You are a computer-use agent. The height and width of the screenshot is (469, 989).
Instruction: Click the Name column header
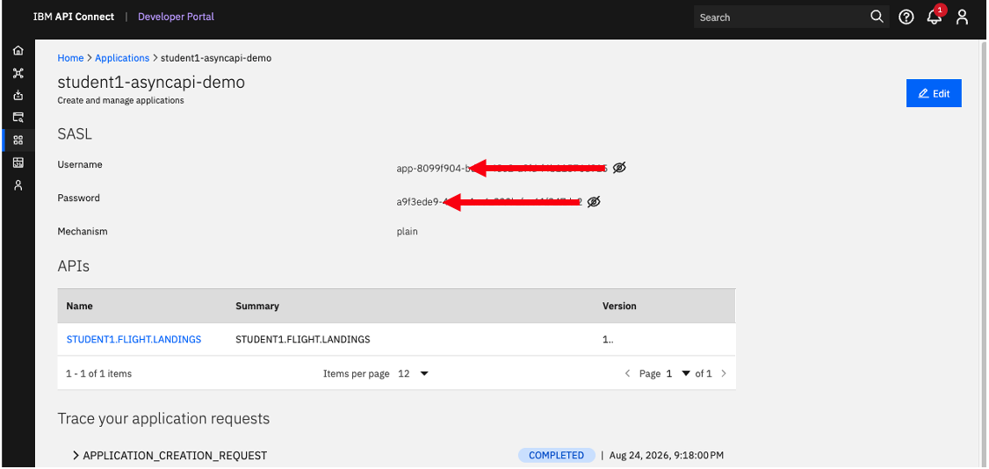(79, 306)
